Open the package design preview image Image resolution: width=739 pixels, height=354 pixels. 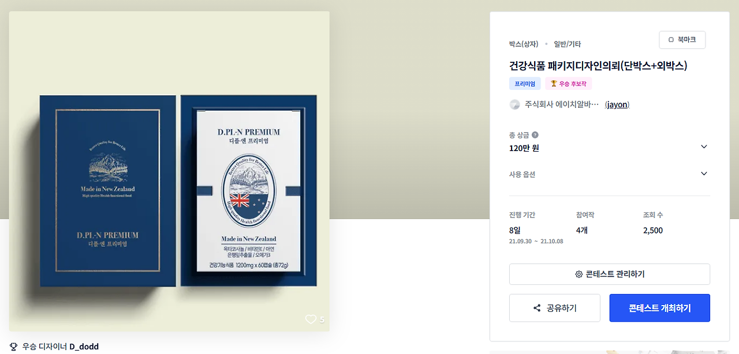[169, 171]
